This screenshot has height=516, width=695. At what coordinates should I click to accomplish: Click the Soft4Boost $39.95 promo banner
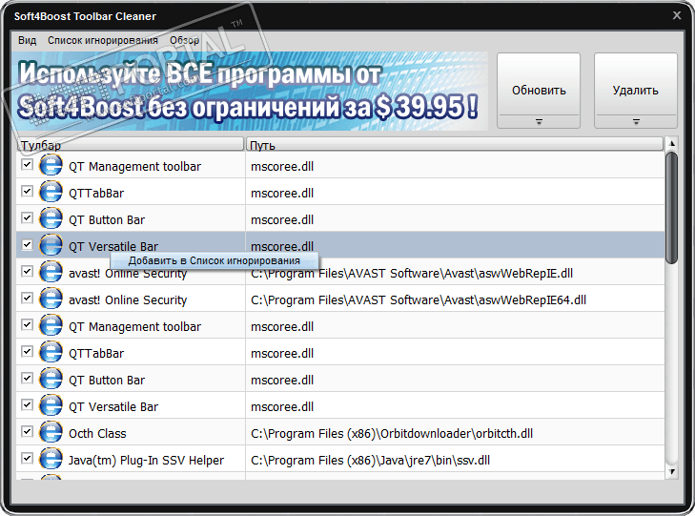click(x=250, y=92)
